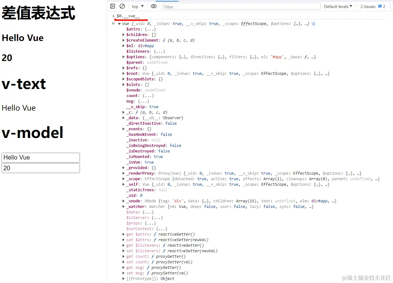The width and height of the screenshot is (393, 283).
Task: Click the info badge after Vue object summary
Action: (x=313, y=24)
